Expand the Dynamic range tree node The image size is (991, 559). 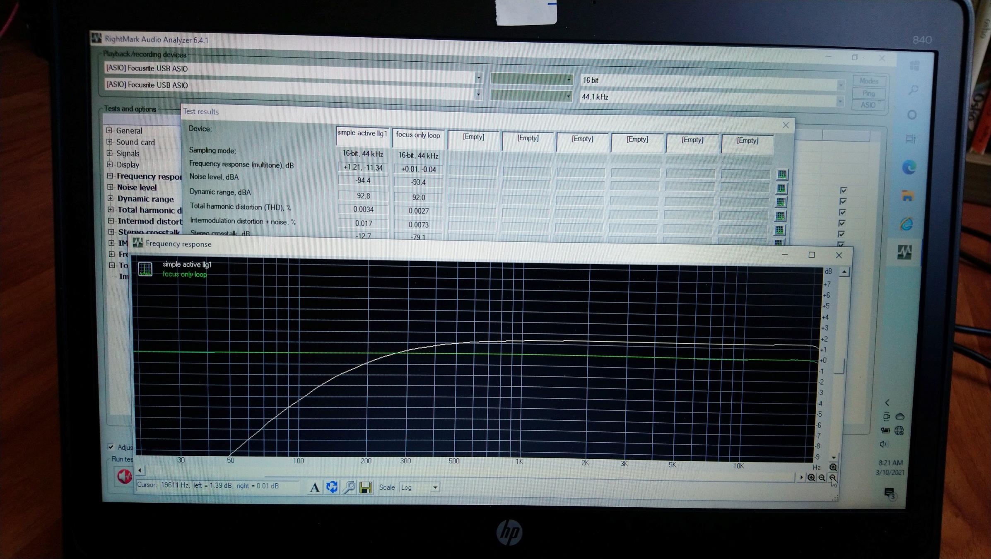click(111, 198)
